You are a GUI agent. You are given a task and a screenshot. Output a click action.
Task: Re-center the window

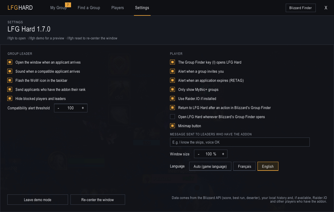coord(98,200)
